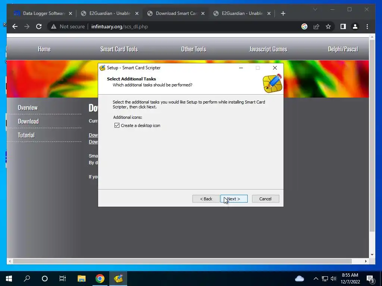The height and width of the screenshot is (286, 382).
Task: Open File Explorer from taskbar
Action: (81, 279)
